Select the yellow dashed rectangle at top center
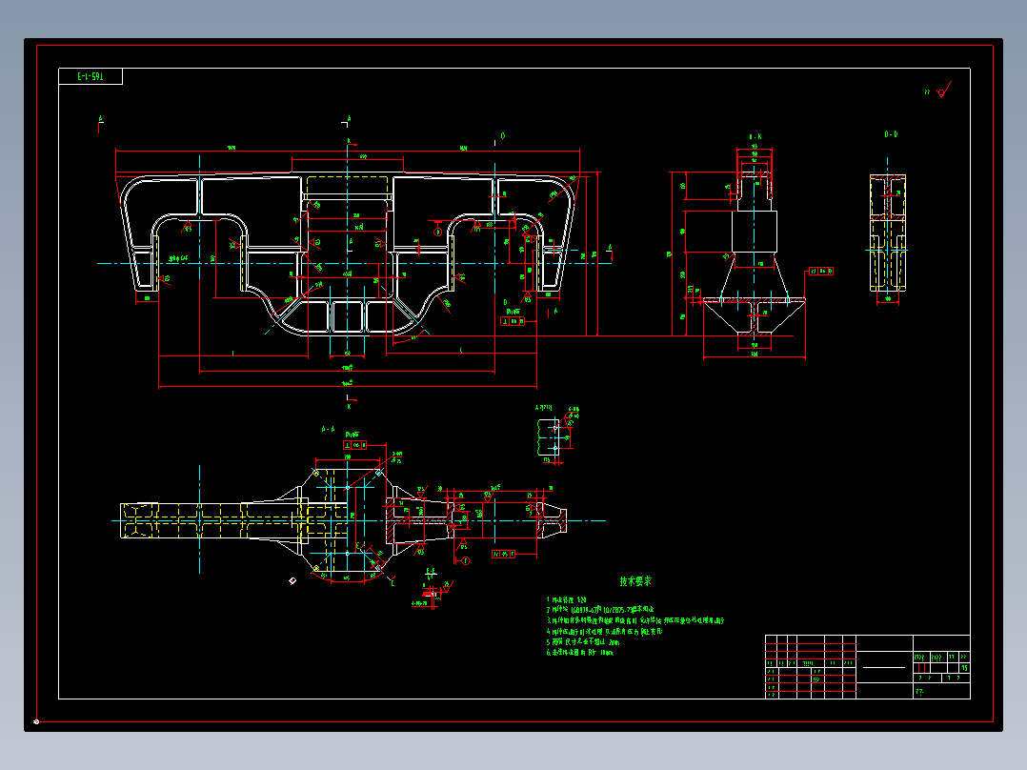1027x770 pixels. click(x=347, y=188)
